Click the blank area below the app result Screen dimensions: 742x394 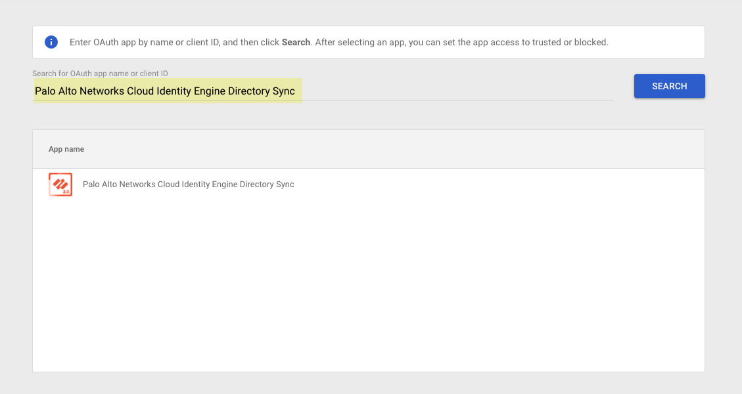[x=368, y=282]
